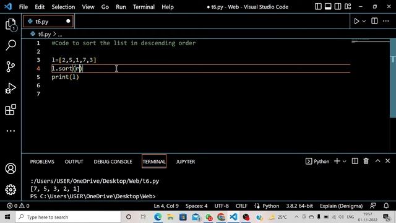The width and height of the screenshot is (396, 223).
Task: Open the Manage gear icon
Action: [11, 190]
